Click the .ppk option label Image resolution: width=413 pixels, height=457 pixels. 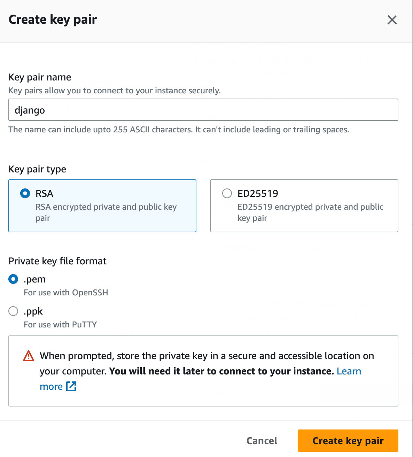point(33,311)
